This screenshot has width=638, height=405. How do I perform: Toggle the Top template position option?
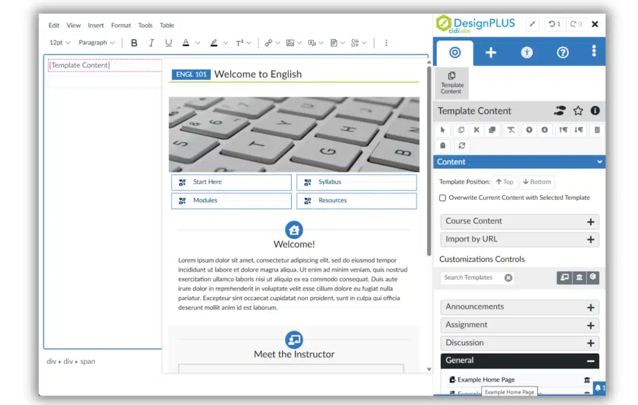point(504,181)
